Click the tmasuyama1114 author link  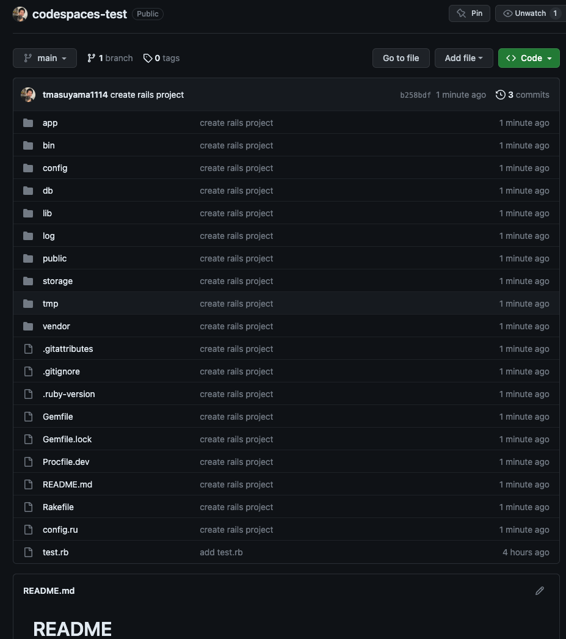pyautogui.click(x=75, y=95)
